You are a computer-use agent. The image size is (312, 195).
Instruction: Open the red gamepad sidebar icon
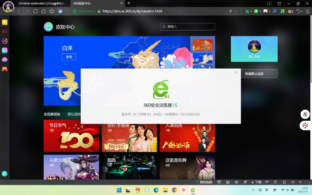click(5, 69)
